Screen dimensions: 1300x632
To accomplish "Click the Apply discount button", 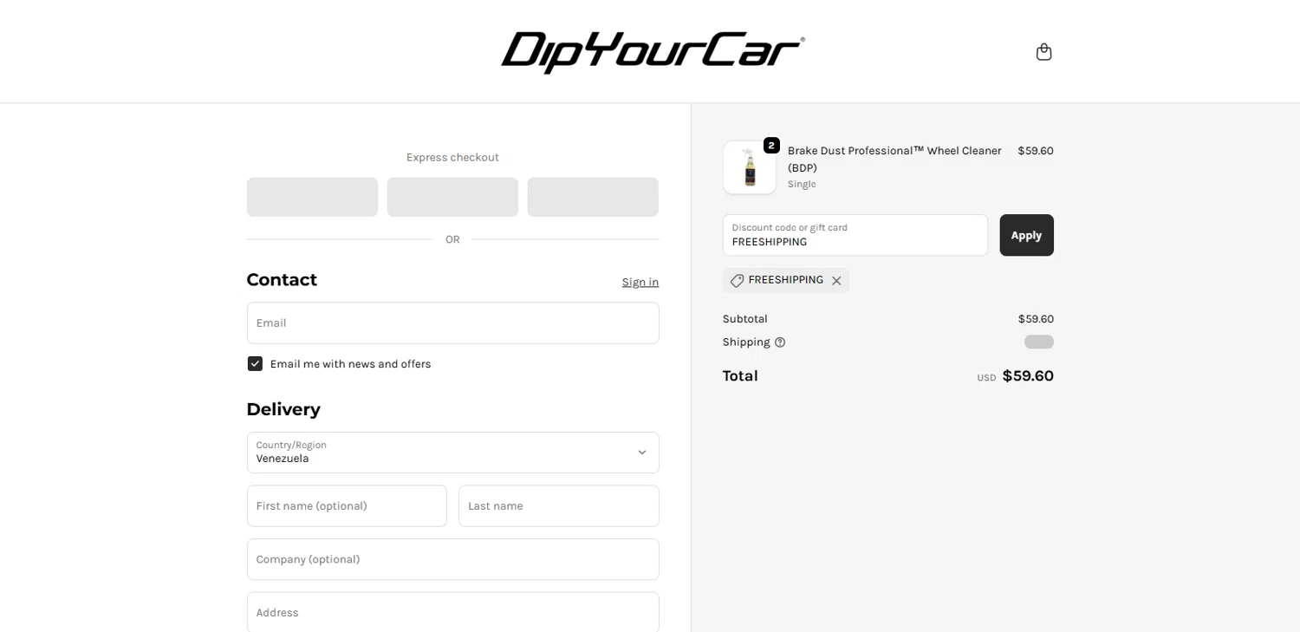I will [x=1026, y=235].
